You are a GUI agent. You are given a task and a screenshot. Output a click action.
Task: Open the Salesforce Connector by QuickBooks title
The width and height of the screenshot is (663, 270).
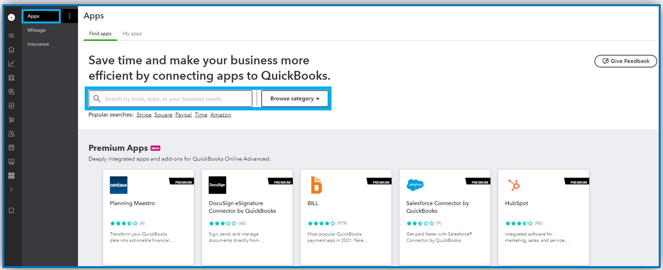tap(438, 207)
